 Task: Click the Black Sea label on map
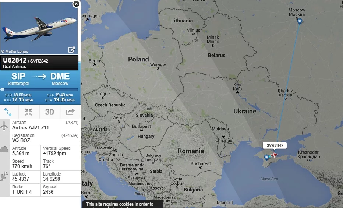(x=269, y=179)
